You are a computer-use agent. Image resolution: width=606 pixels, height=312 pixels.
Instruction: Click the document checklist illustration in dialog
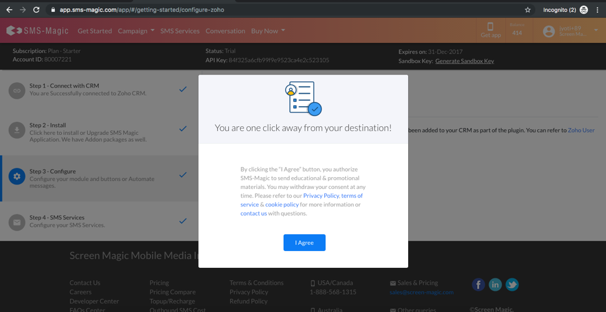tap(304, 98)
